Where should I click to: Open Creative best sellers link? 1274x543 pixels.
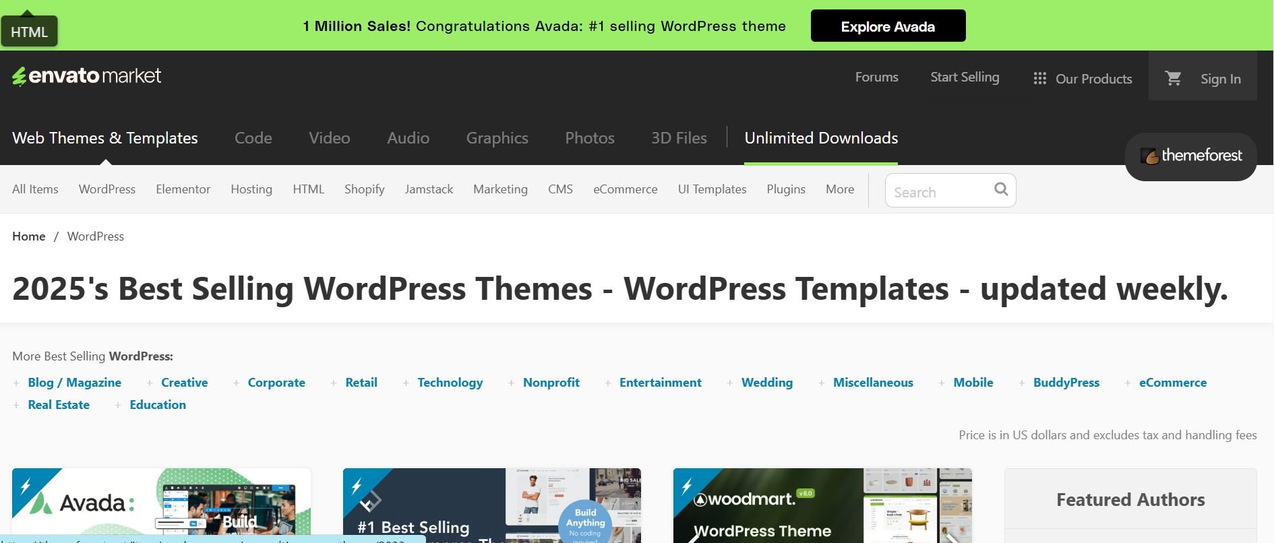click(185, 383)
